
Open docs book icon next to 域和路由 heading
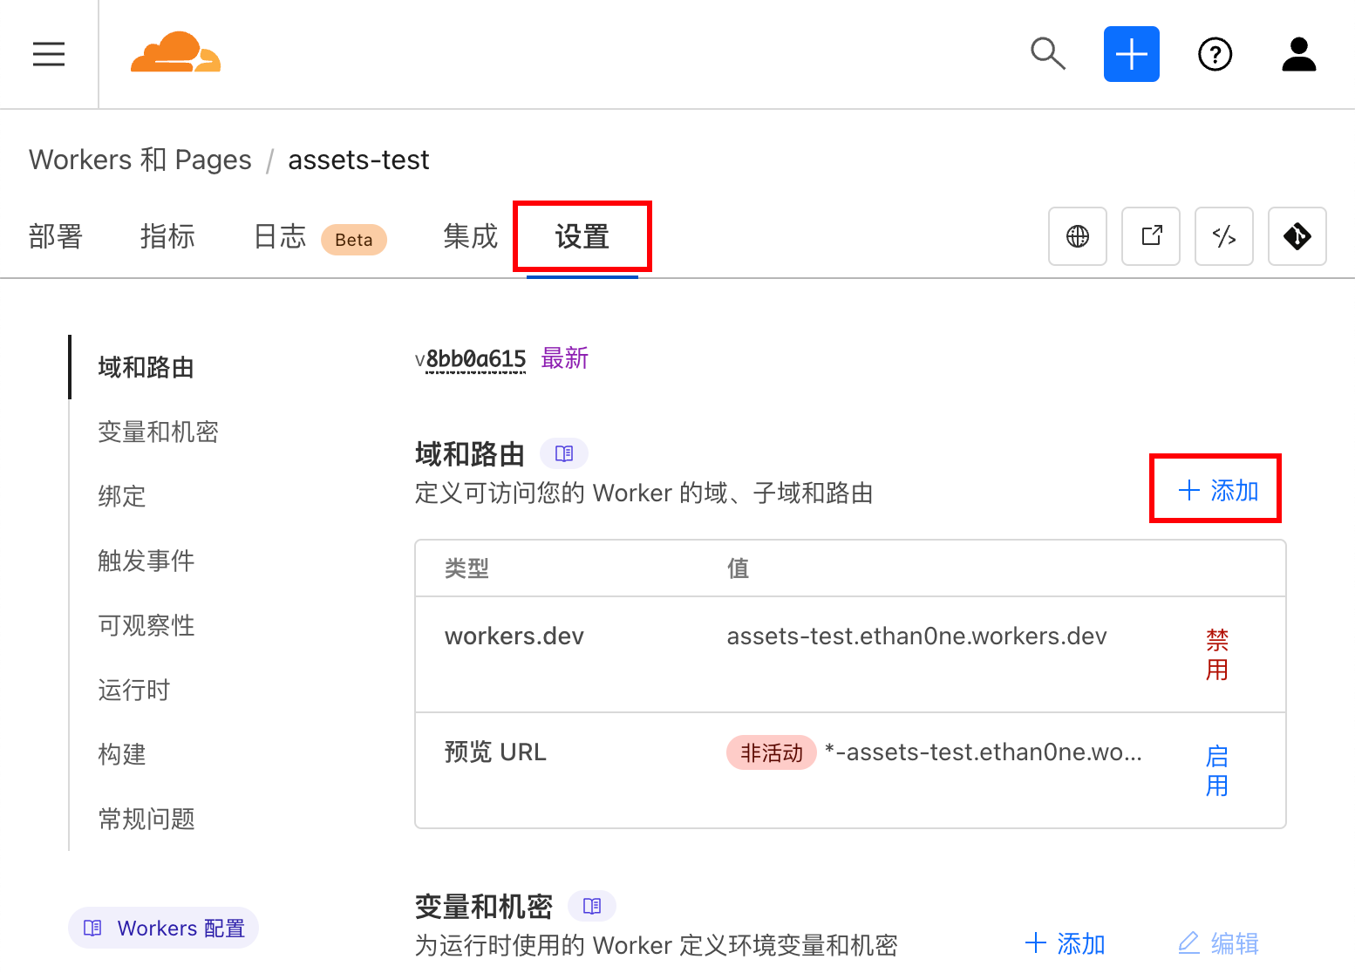[564, 453]
